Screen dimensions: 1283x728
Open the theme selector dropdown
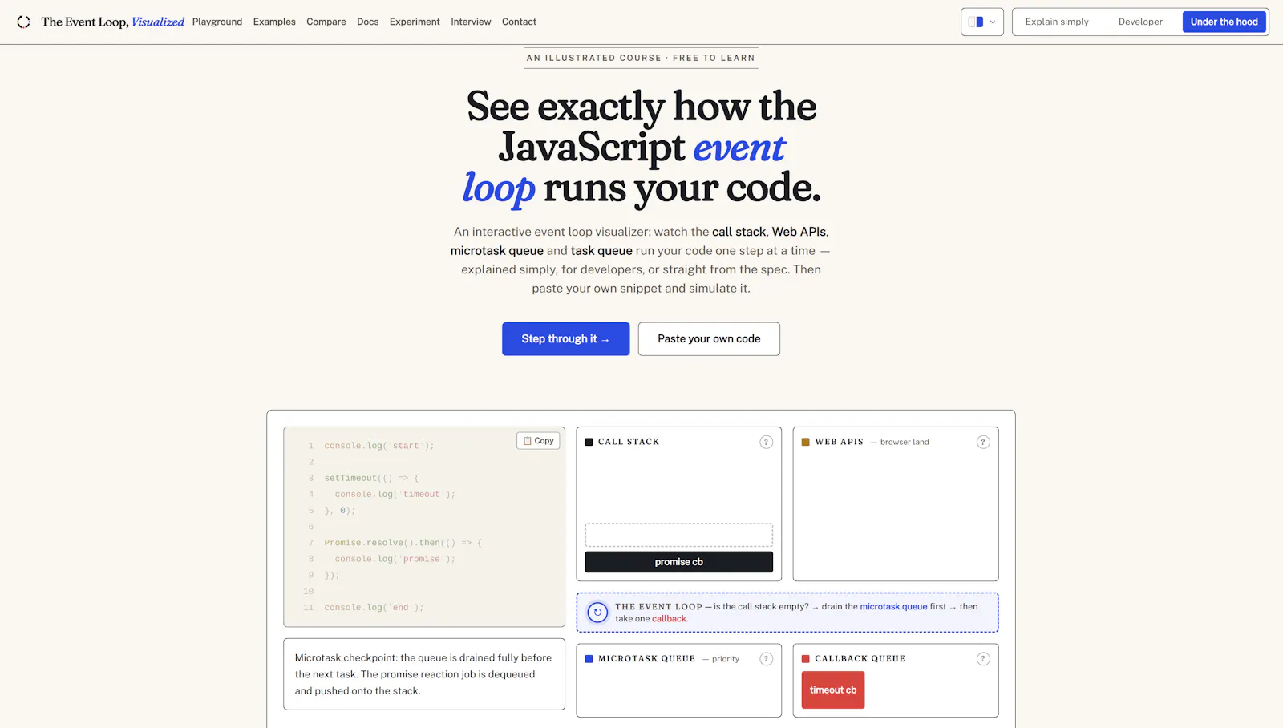click(982, 22)
